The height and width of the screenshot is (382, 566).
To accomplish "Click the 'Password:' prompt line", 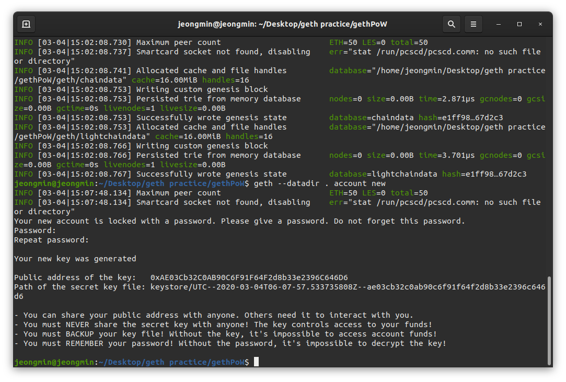I will coord(35,230).
